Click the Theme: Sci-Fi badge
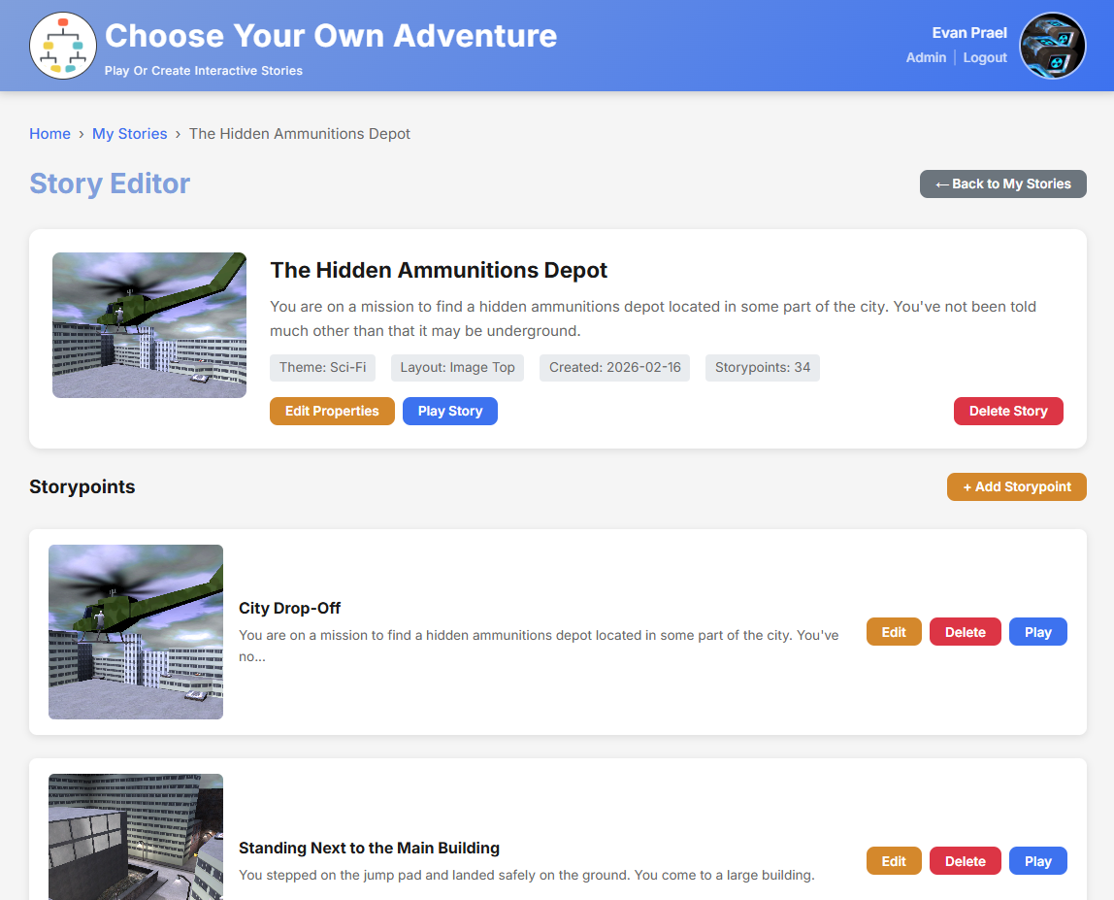This screenshot has height=900, width=1114. pos(322,367)
